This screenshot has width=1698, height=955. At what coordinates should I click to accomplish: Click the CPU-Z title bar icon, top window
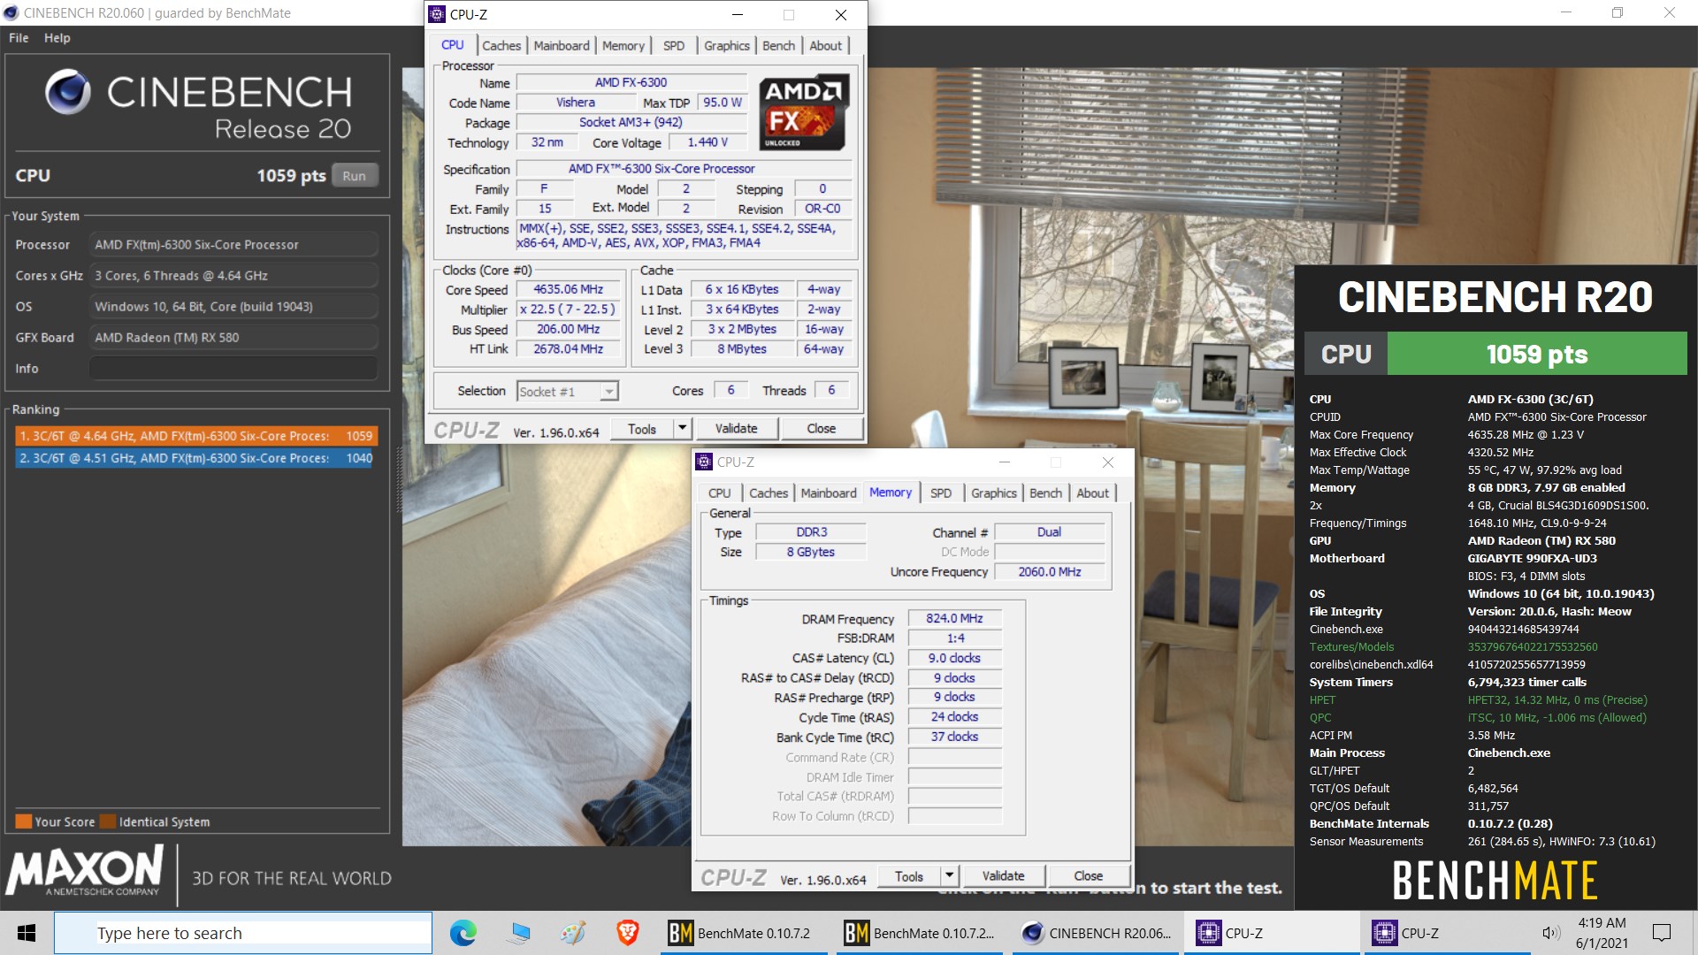coord(437,14)
